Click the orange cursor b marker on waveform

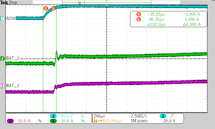click(x=53, y=9)
